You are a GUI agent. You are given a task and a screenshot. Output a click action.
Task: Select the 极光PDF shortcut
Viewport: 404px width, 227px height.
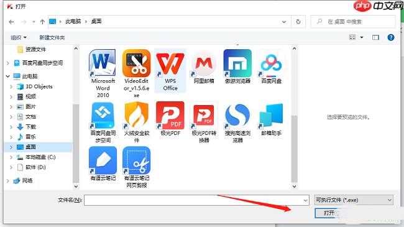(x=170, y=119)
